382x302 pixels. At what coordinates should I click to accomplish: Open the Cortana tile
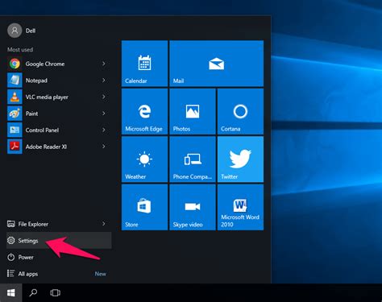point(240,111)
